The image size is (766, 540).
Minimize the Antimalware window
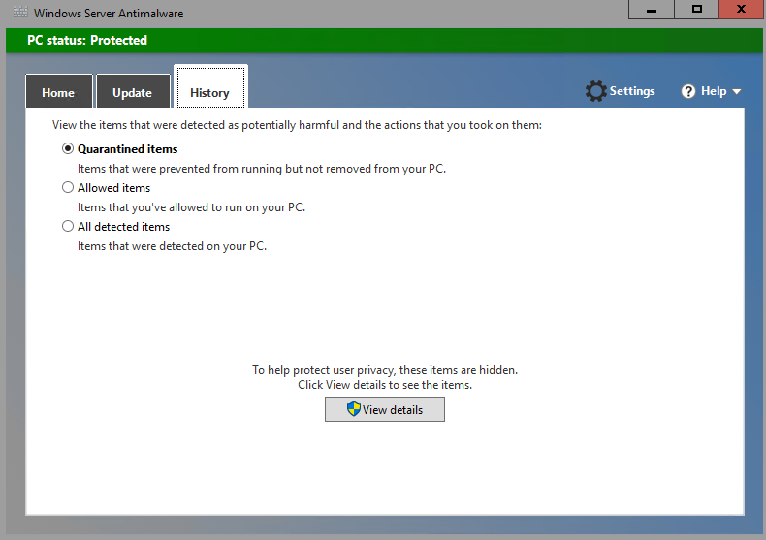(652, 10)
